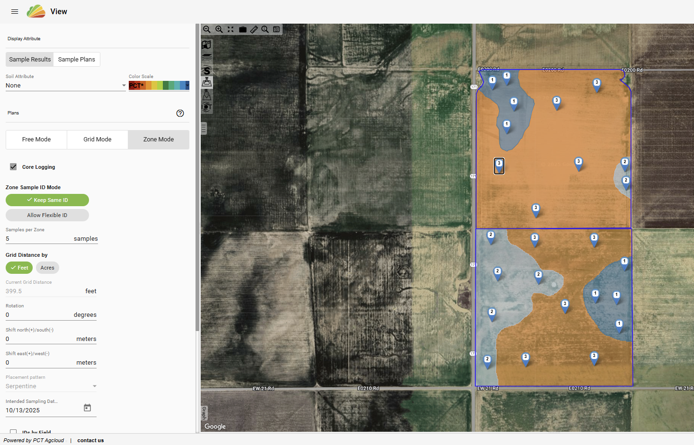The width and height of the screenshot is (694, 445).
Task: Set grid distance unit to Acres
Action: pyautogui.click(x=47, y=268)
